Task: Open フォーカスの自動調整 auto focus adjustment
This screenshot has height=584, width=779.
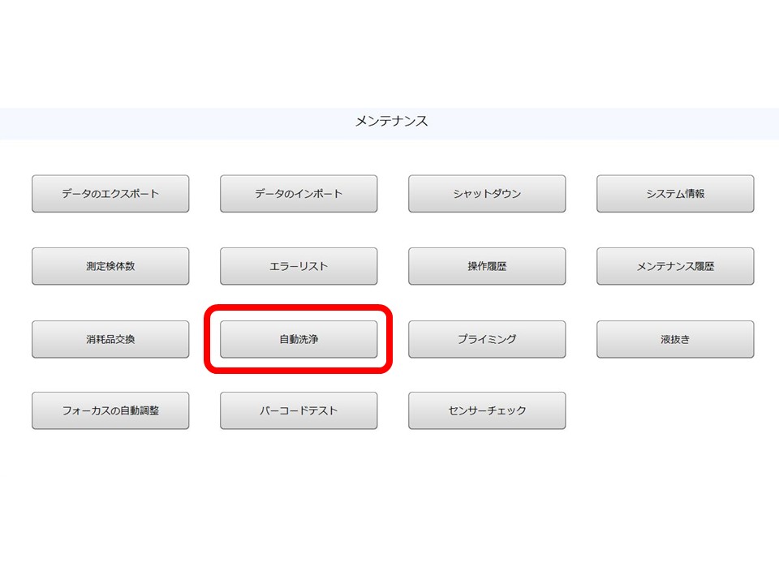Action: [110, 410]
